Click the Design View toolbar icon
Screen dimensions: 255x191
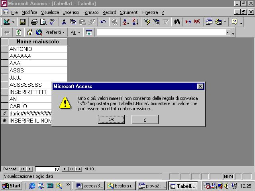7,22
